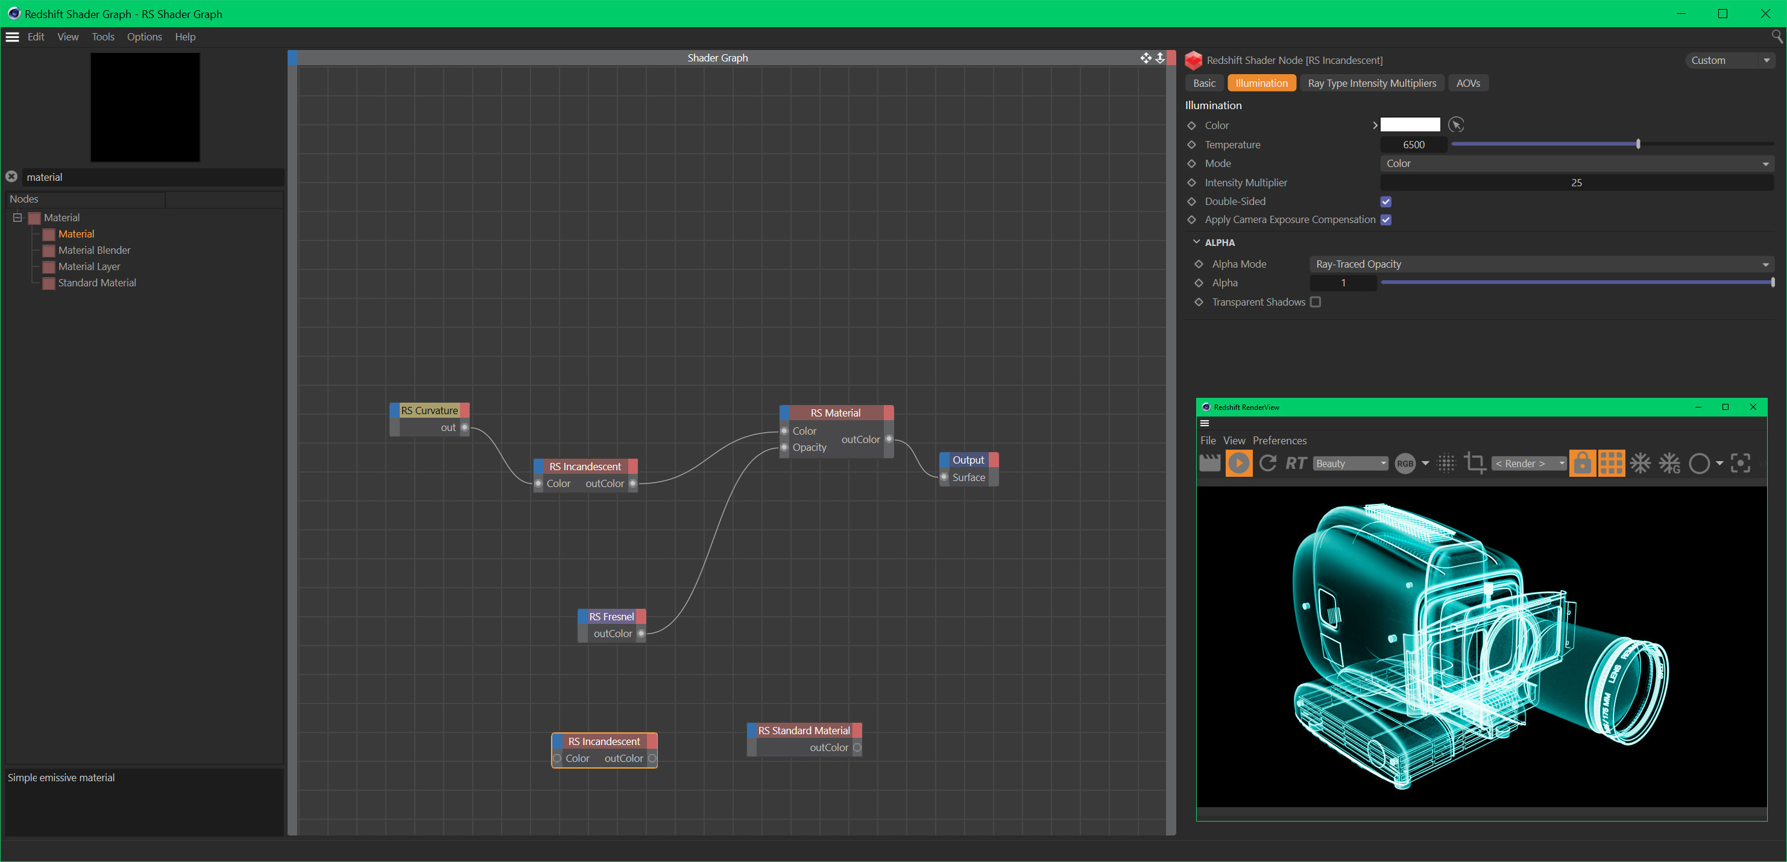Switch to the AOVs tab
The image size is (1787, 862).
point(1468,83)
